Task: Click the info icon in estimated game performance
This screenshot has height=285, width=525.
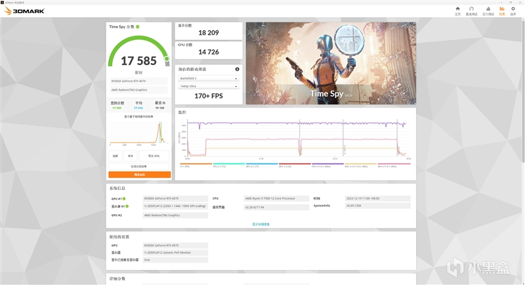Action: click(237, 70)
